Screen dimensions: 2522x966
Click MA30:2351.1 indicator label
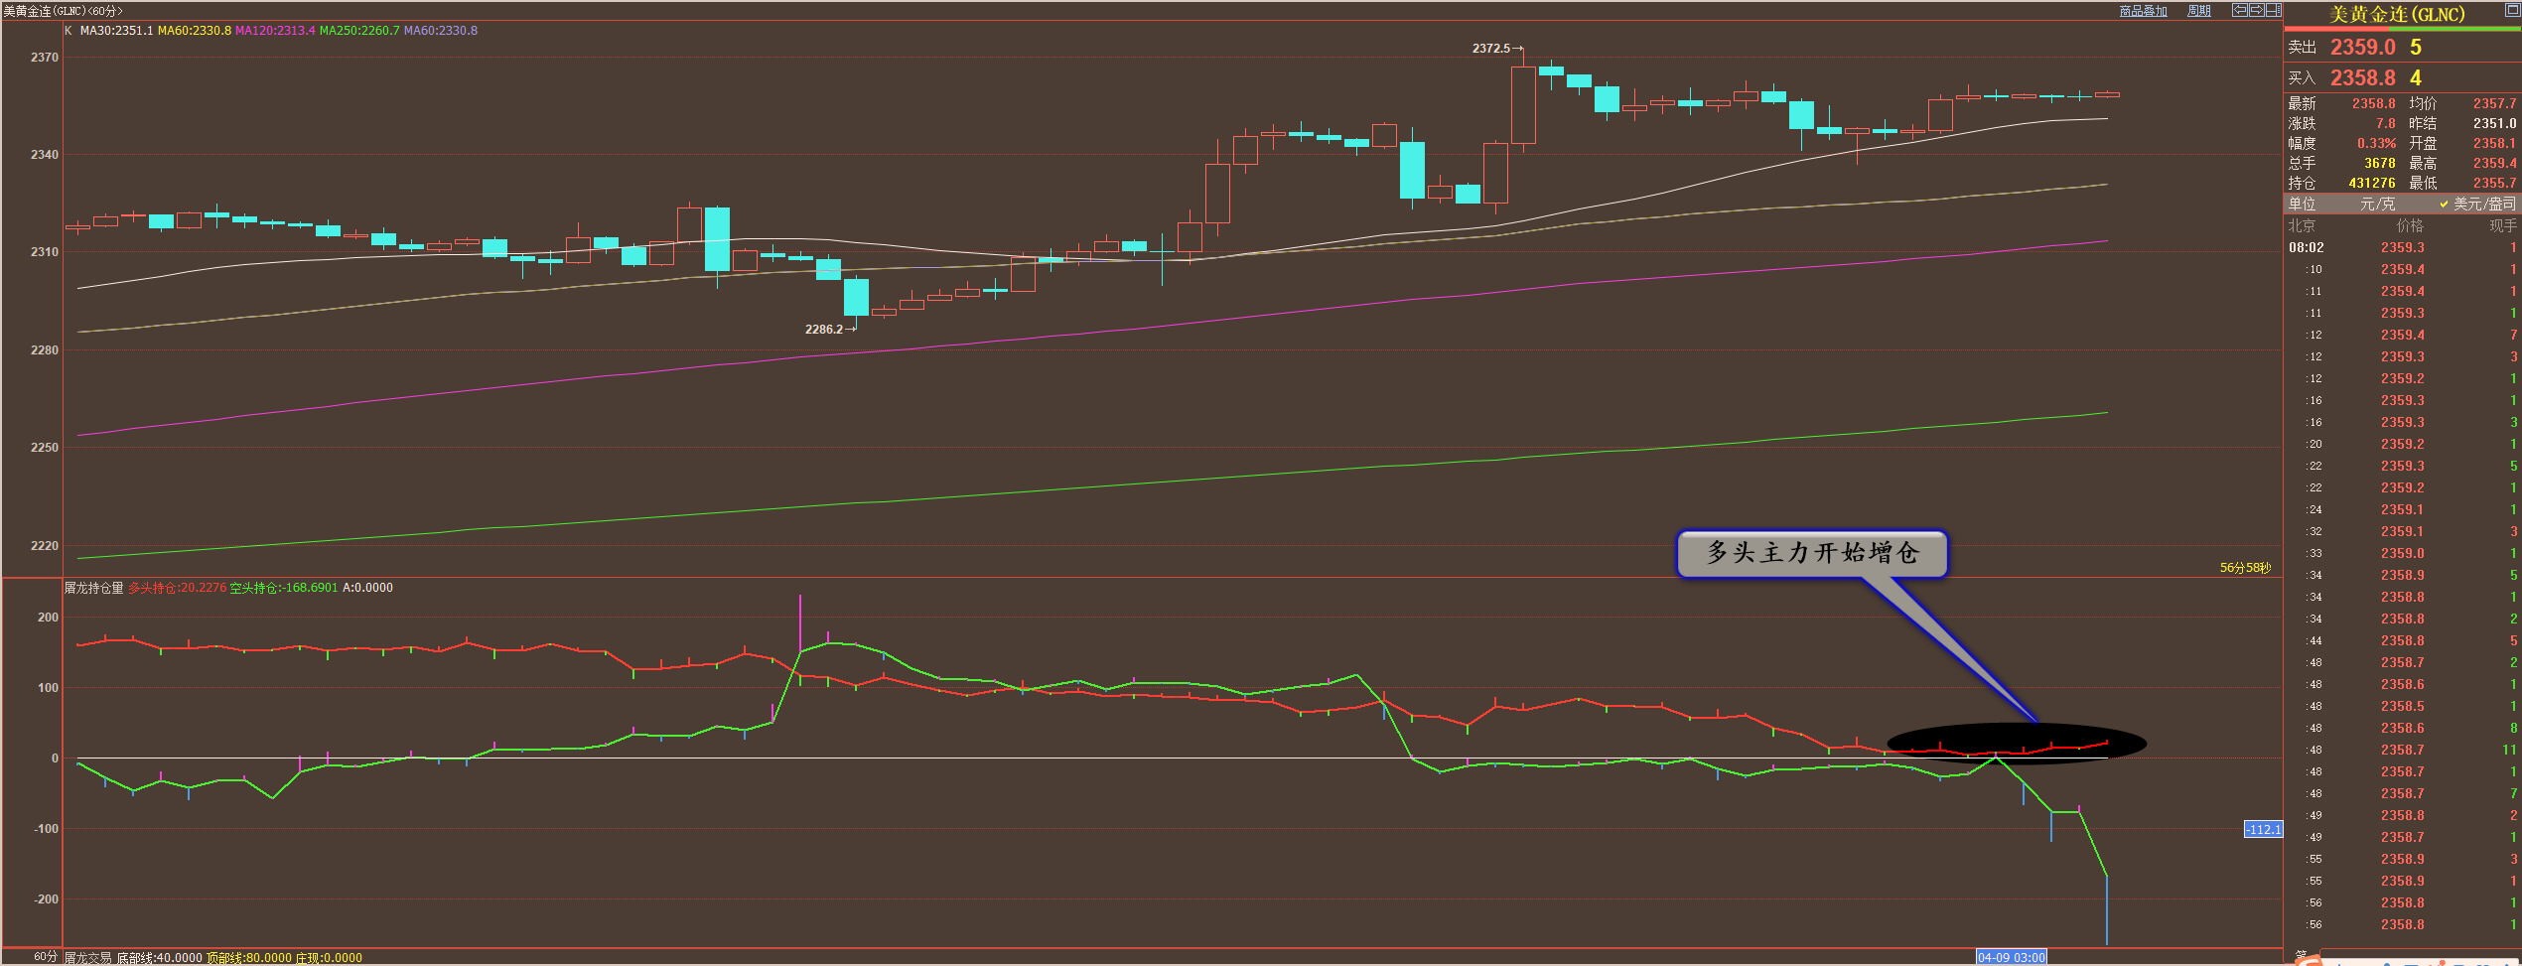click(116, 31)
